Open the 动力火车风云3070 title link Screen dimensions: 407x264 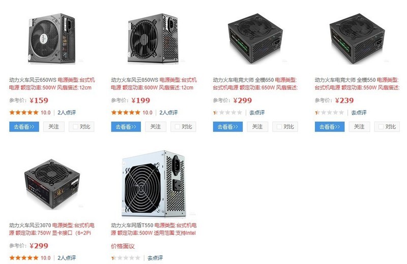[x=30, y=225]
